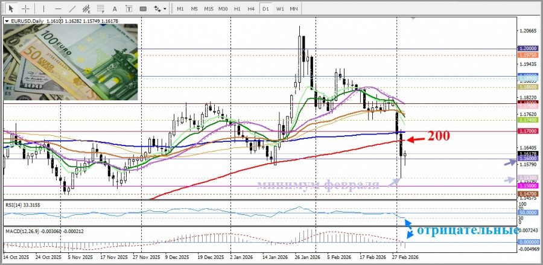This screenshot has height=265, width=543.
Task: Click the 19 Dec 2025 date label
Action: click(212, 258)
